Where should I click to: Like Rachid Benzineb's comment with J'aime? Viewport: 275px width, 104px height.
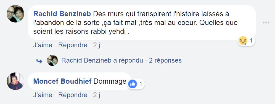[x=43, y=45]
